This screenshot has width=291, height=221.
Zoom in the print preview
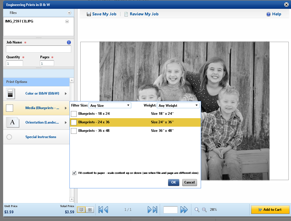click(x=204, y=210)
